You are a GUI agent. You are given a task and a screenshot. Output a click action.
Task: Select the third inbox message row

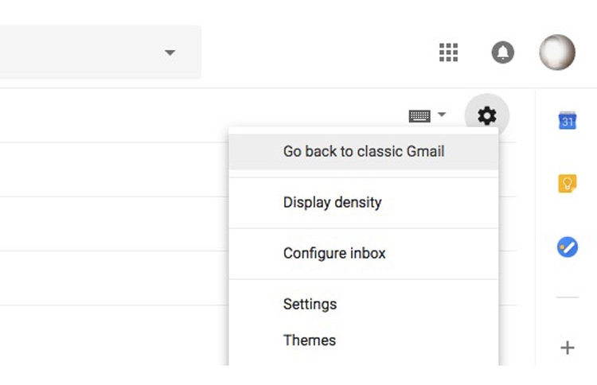111,278
